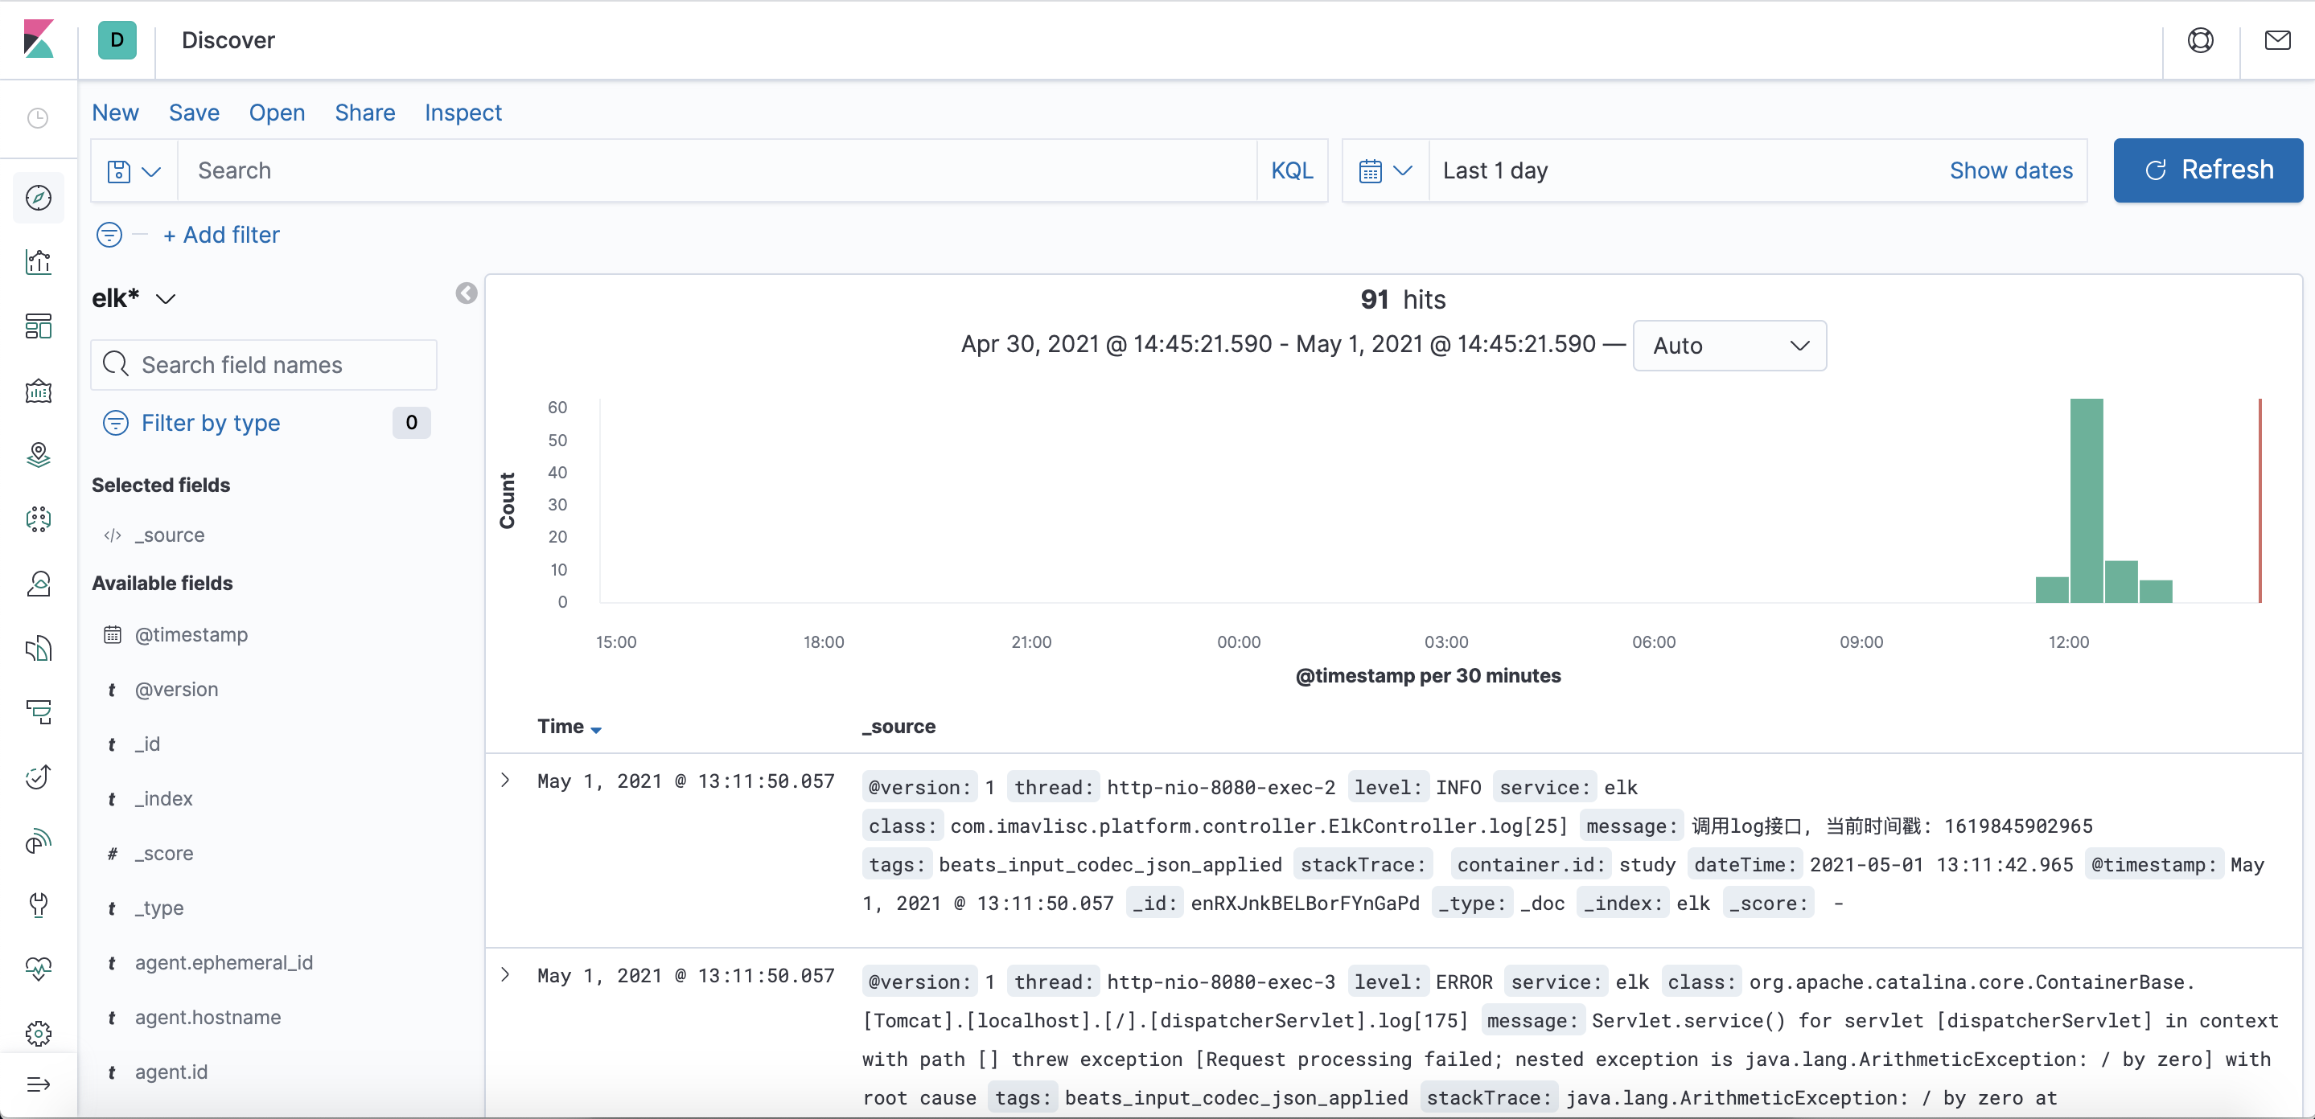This screenshot has height=1119, width=2315.
Task: Toggle the saved query menu chevron
Action: pos(151,170)
